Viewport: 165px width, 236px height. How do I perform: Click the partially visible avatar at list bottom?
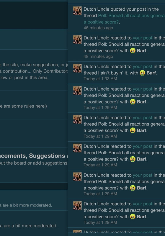pos(77,232)
